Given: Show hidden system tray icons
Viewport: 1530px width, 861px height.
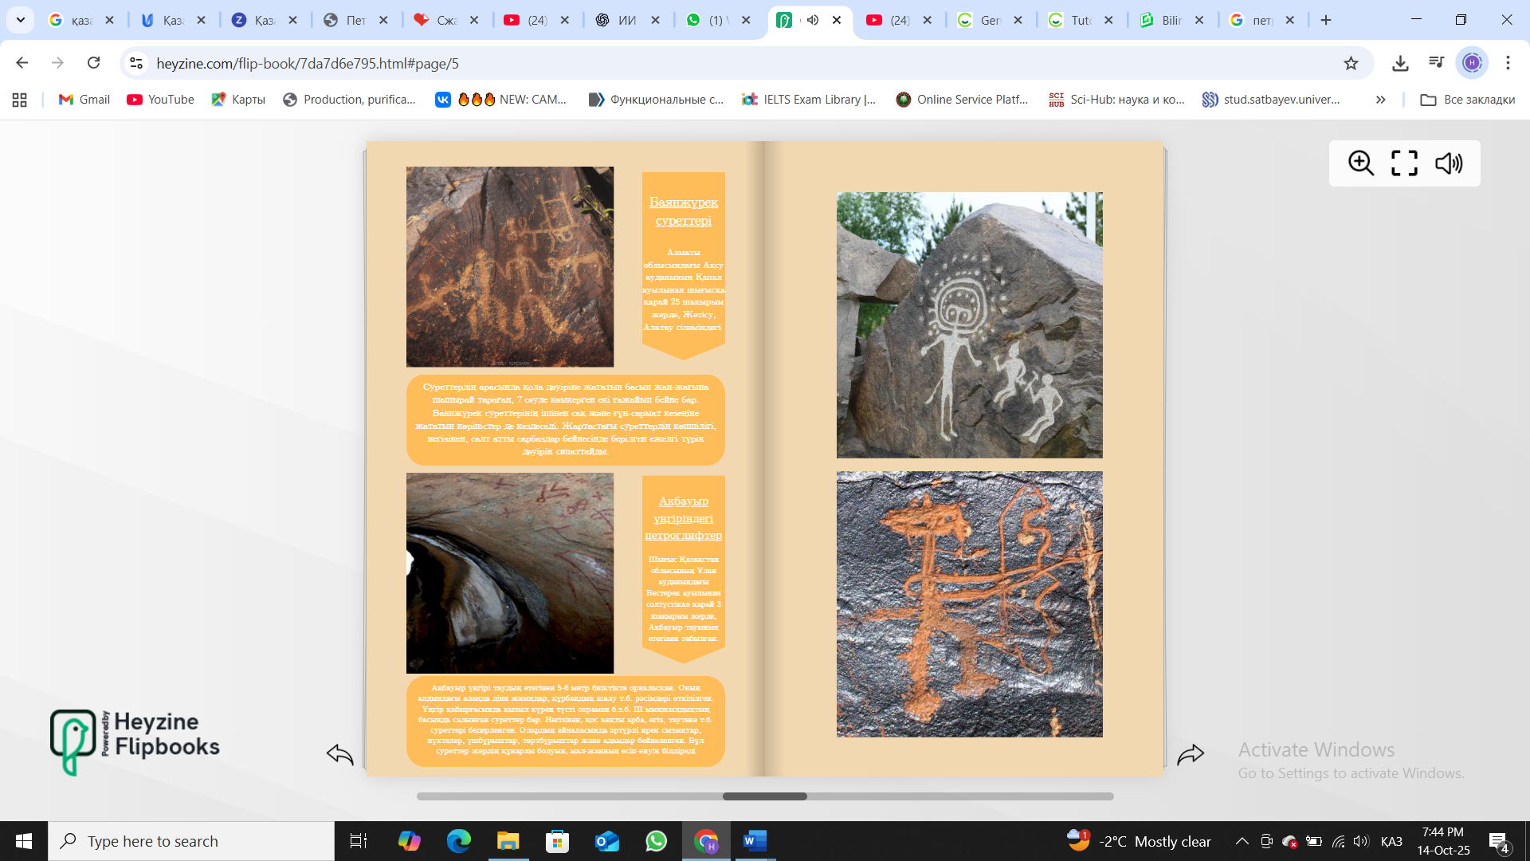Looking at the screenshot, I should (x=1242, y=841).
